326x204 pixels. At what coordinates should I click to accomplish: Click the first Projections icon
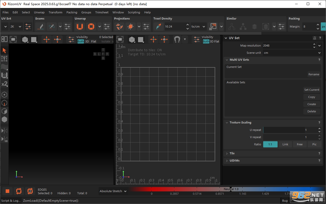(x=119, y=26)
